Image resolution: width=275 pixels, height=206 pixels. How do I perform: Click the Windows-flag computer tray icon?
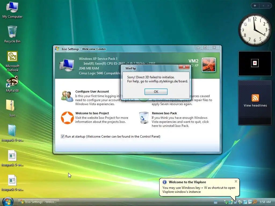coord(240,202)
